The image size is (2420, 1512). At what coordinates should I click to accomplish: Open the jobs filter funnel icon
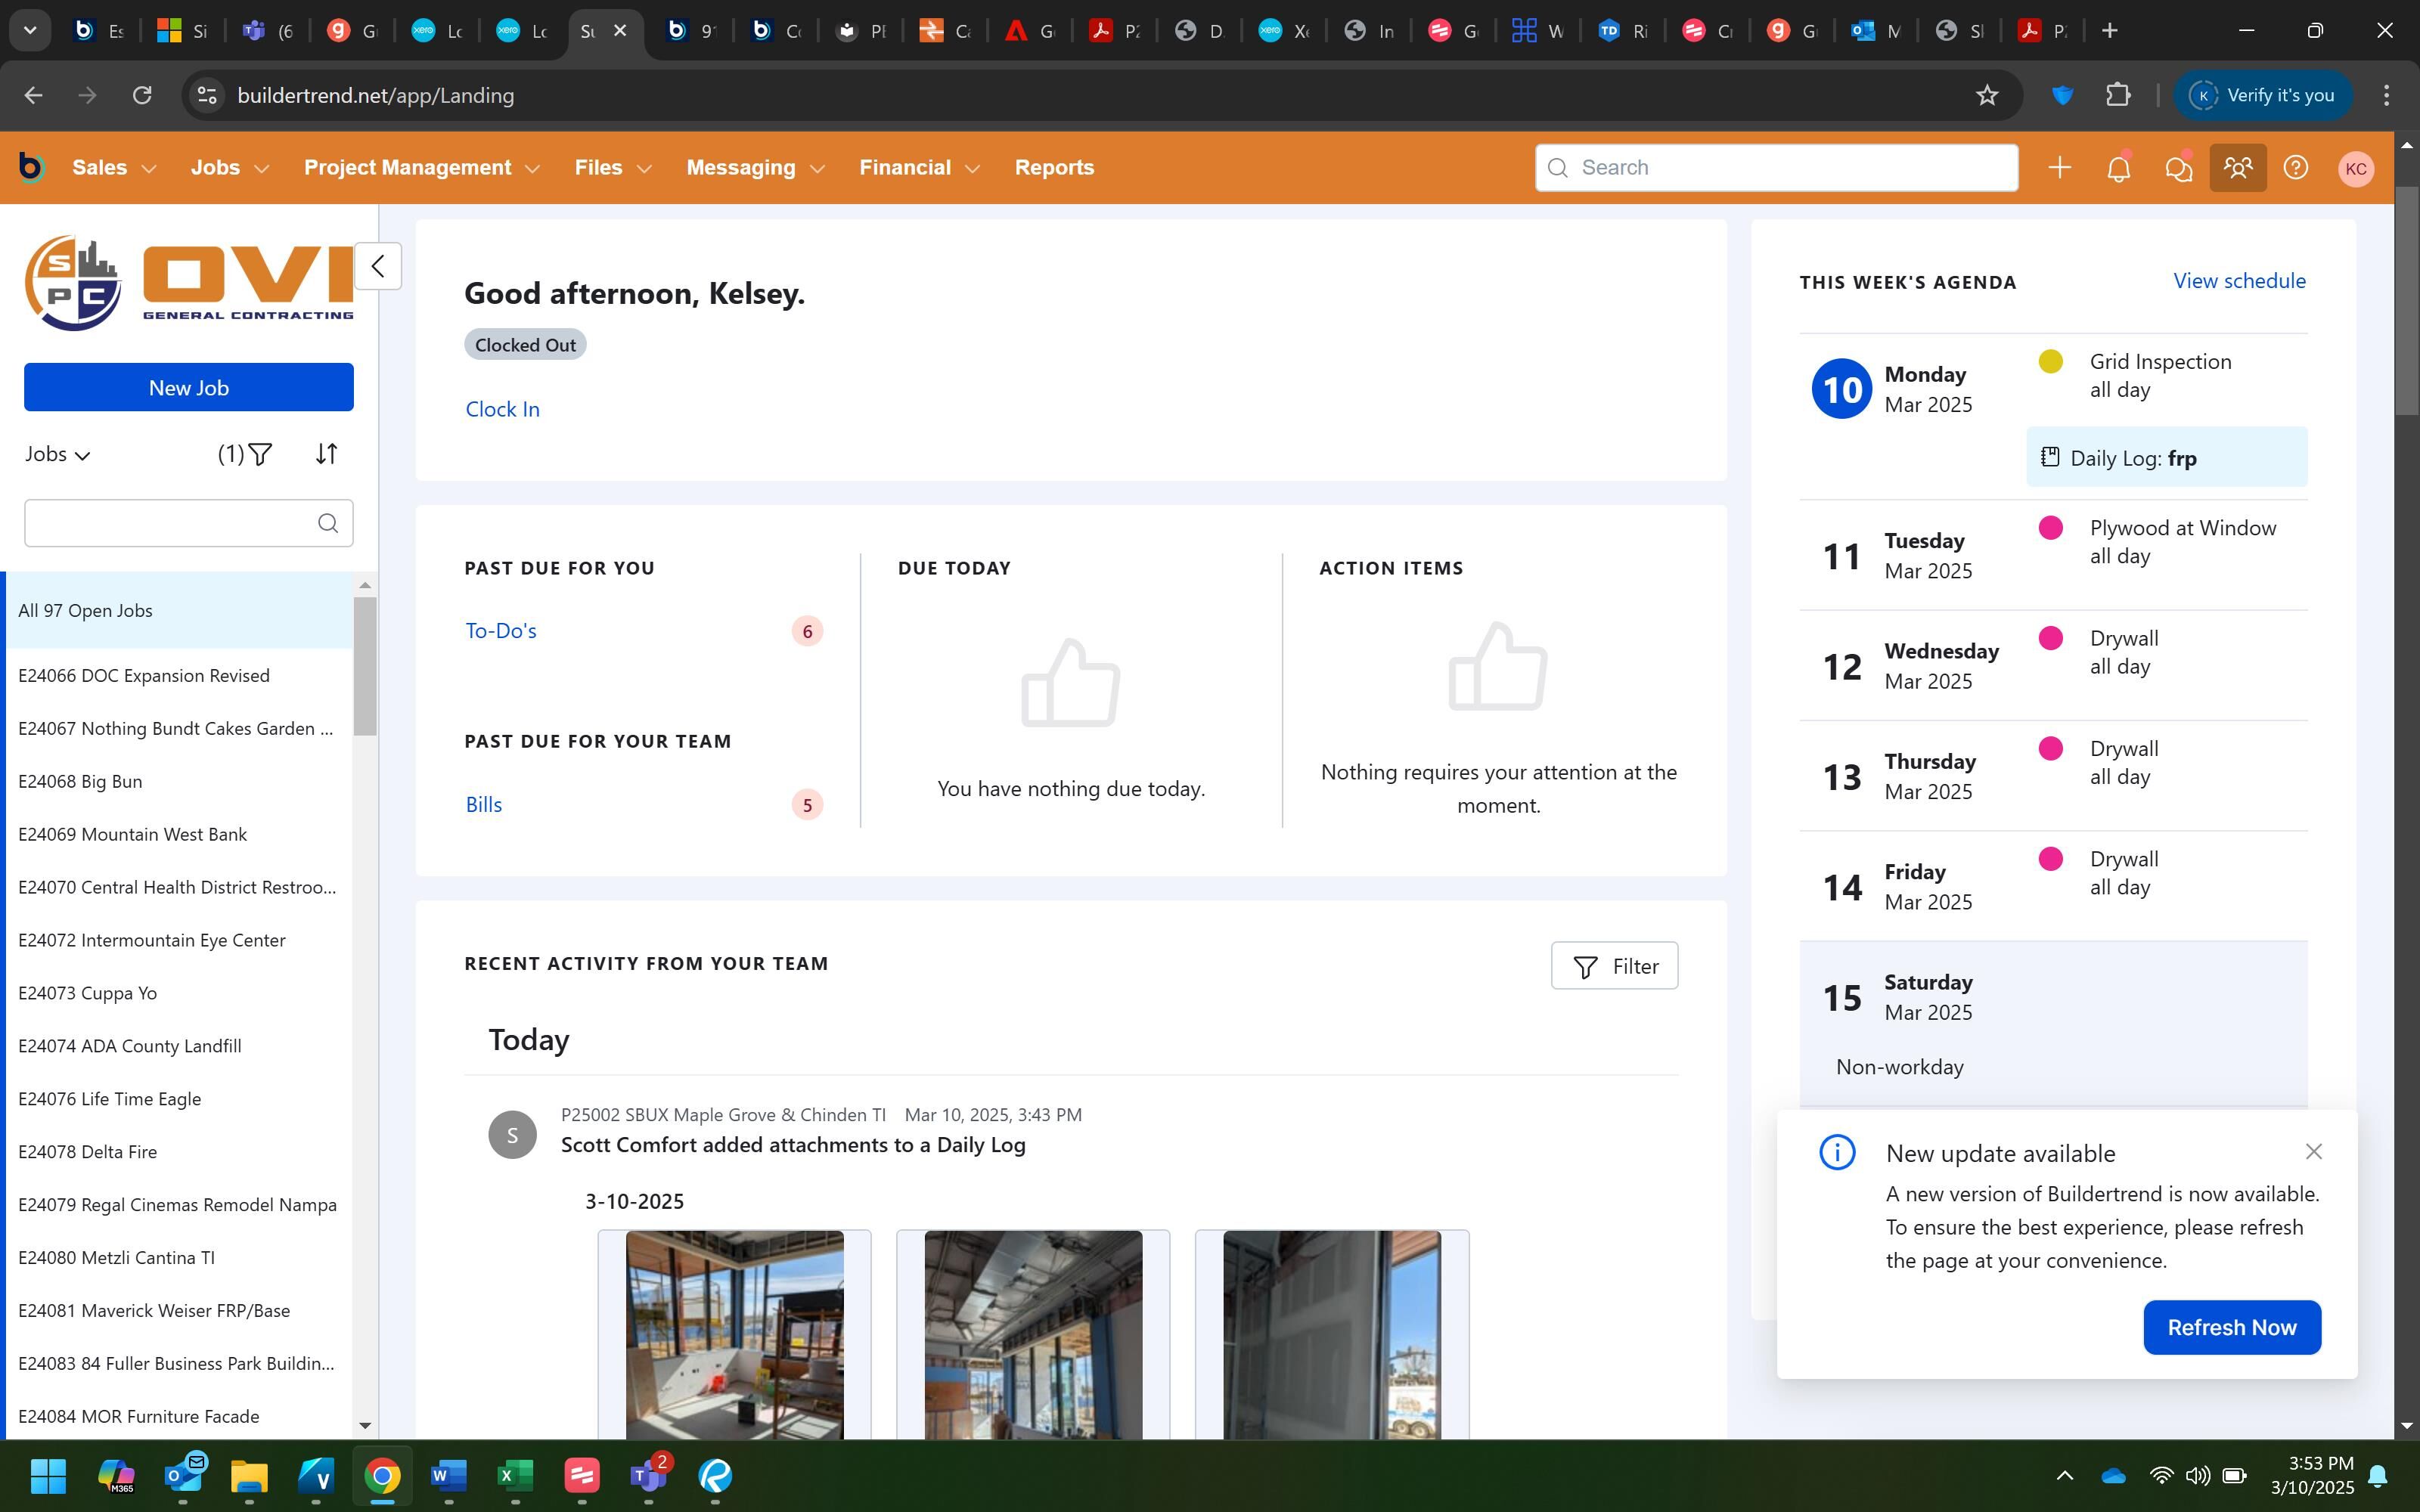coord(260,455)
